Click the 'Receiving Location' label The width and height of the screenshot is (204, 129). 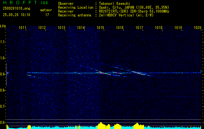(76, 7)
